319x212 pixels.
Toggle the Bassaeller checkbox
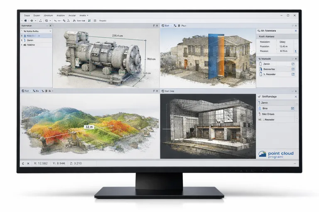pos(293,69)
